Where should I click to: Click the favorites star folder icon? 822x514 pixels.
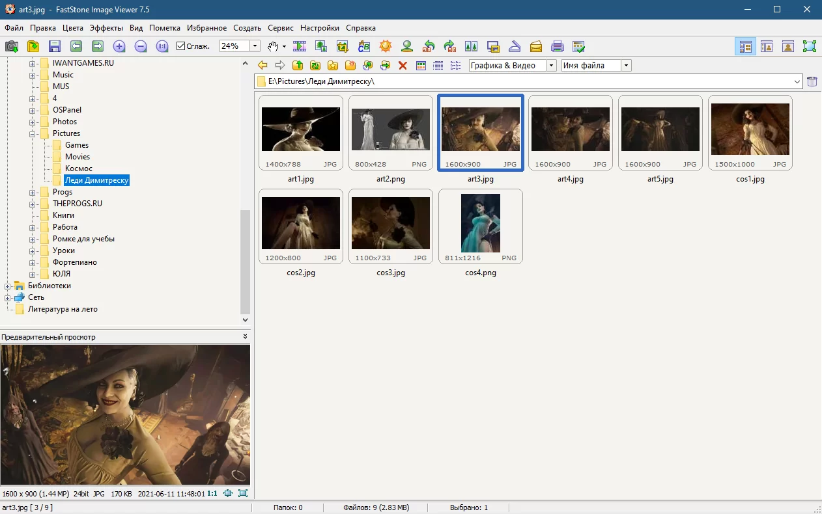[333, 65]
